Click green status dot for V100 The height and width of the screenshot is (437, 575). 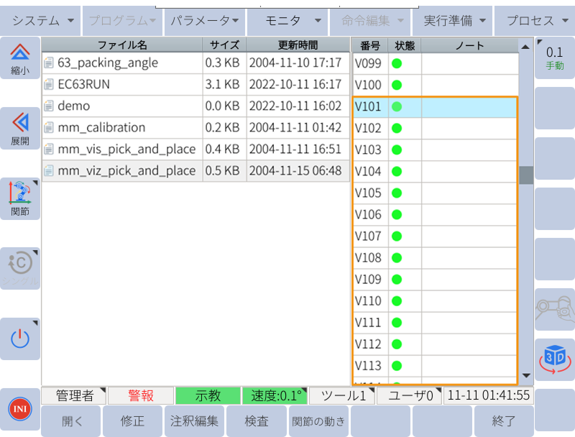tap(397, 86)
